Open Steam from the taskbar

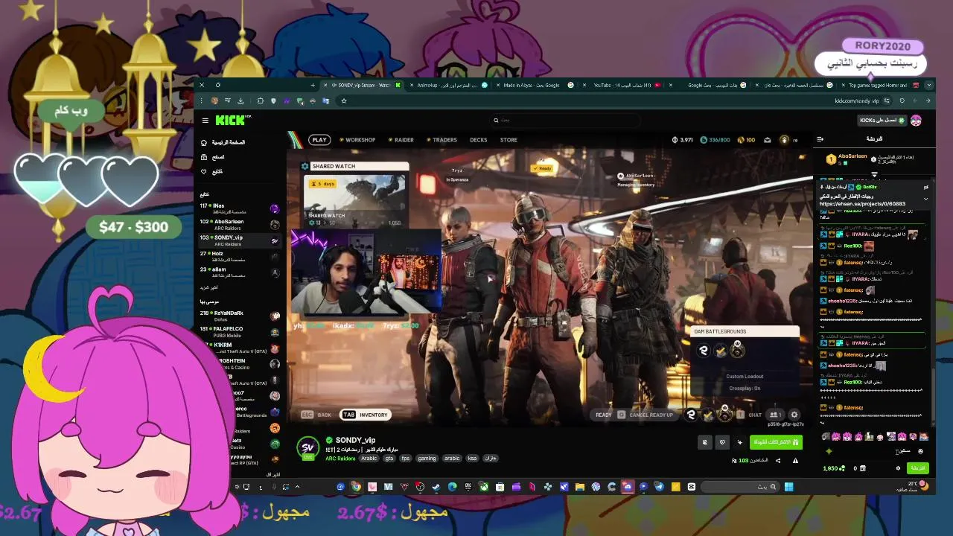click(x=436, y=487)
